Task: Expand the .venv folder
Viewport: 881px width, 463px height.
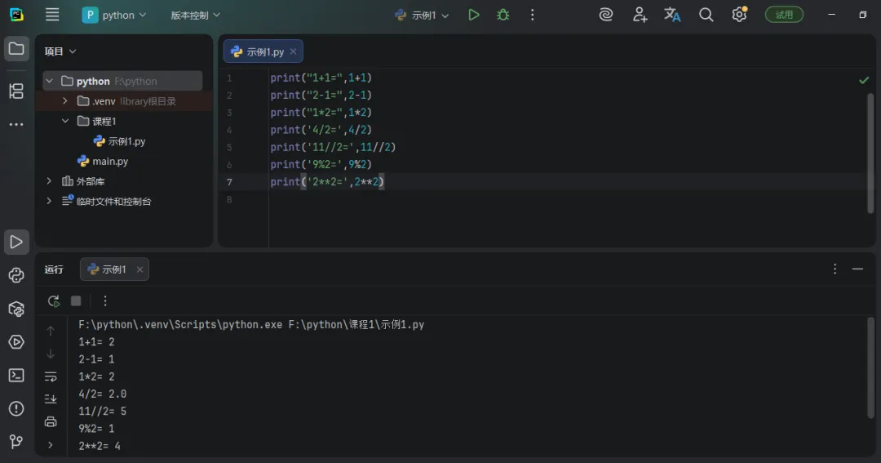Action: 65,101
